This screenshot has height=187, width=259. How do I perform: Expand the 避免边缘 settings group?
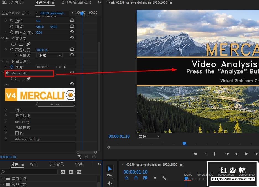[6, 115]
